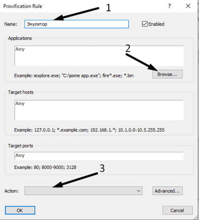
Task: Open Browse to pick an application
Action: 168,74
